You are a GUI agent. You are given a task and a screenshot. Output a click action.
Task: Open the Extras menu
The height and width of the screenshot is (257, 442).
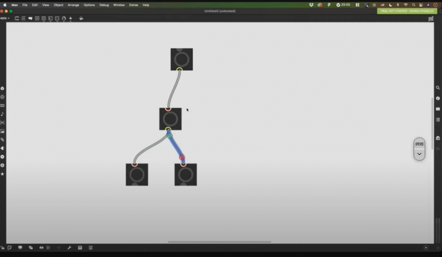(x=134, y=5)
